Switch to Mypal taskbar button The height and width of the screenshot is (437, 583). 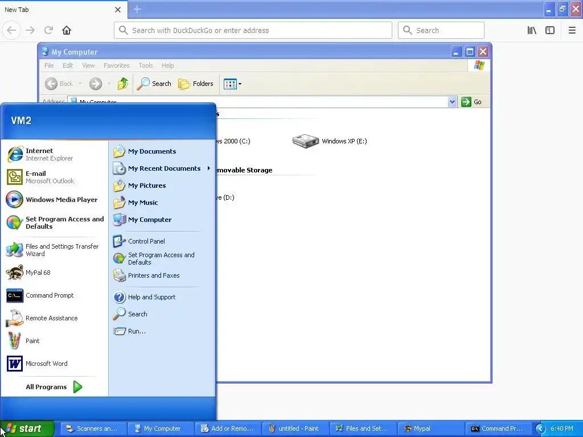point(430,428)
